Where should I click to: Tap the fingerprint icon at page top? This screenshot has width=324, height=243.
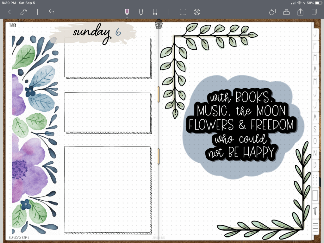coord(159,24)
